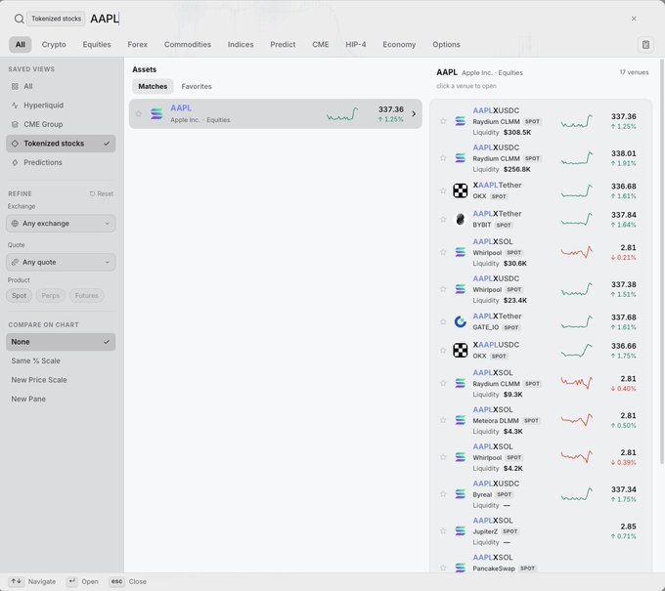Click the CME Group saved view icon
This screenshot has width=665, height=591.
(15, 125)
